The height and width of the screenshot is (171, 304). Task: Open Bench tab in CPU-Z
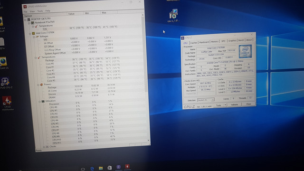coord(241,40)
